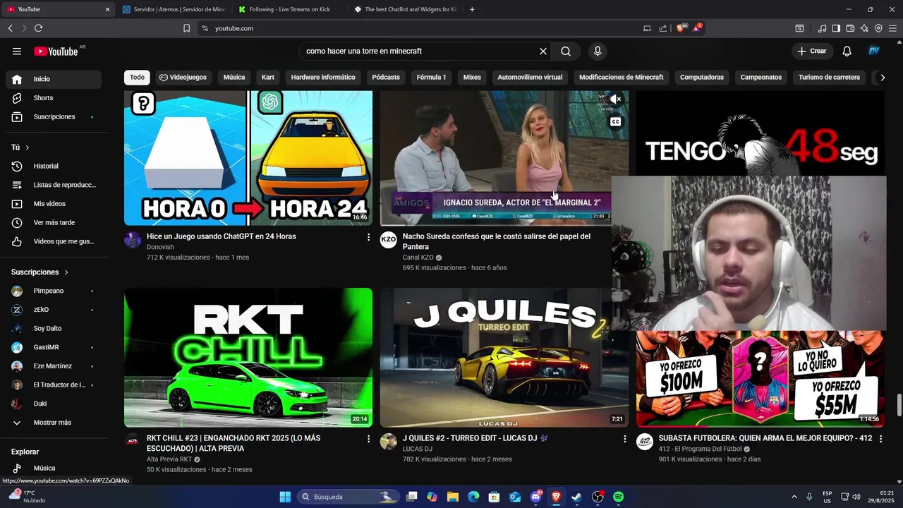Open Leo AI sparkle icon
Image resolution: width=903 pixels, height=508 pixels.
864,28
